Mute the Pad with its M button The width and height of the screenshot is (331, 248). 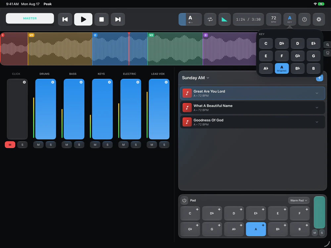[315, 233]
